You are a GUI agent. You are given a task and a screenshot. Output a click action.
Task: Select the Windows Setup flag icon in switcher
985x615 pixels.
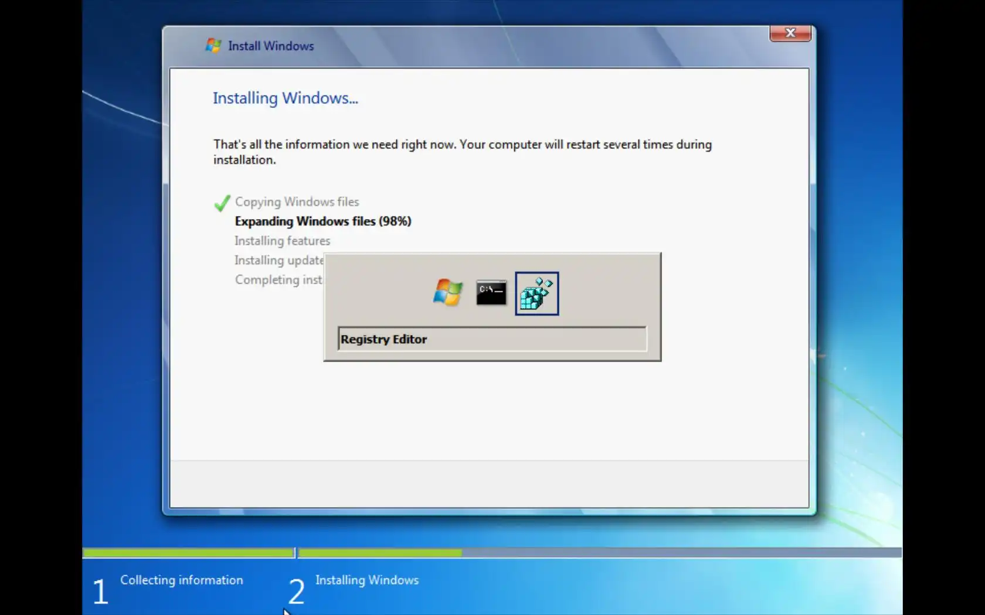click(x=447, y=292)
